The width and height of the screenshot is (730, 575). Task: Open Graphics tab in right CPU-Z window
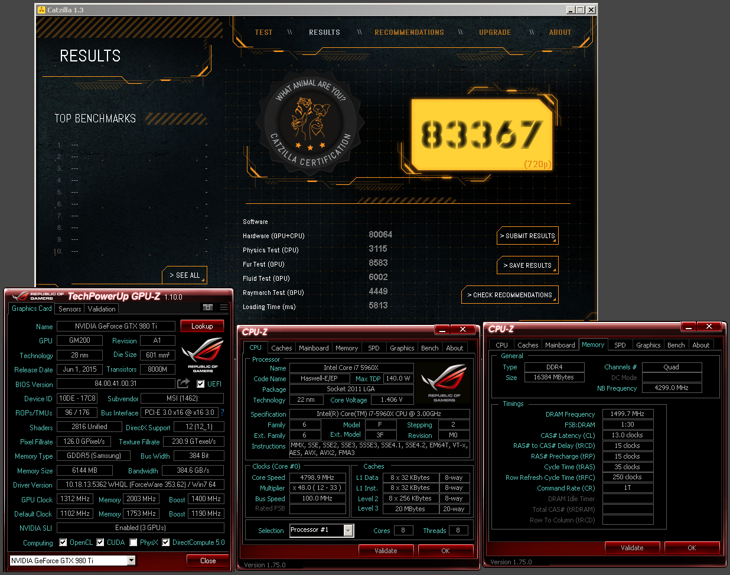pos(648,345)
